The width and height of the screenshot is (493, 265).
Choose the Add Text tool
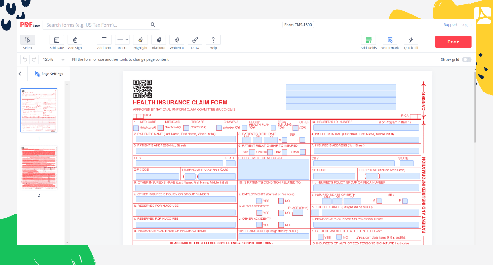[x=104, y=40]
